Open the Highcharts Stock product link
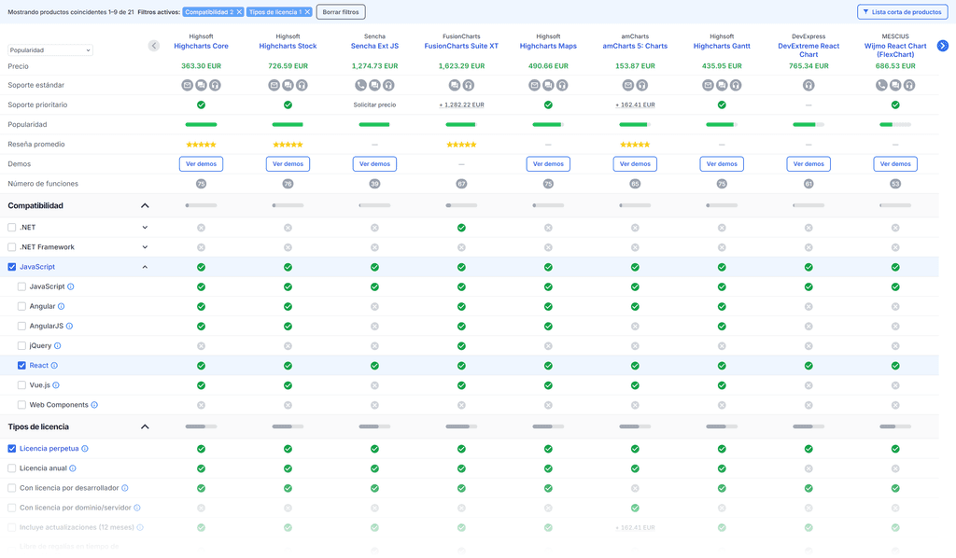This screenshot has height=558, width=956. pyautogui.click(x=288, y=46)
